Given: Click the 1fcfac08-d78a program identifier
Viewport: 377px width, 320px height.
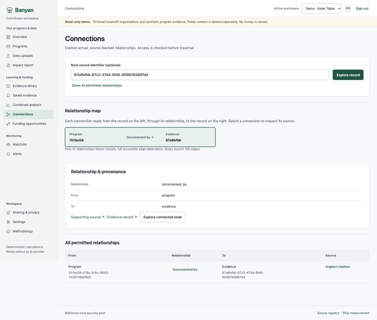Looking at the screenshot, I should pyautogui.click(x=89, y=275).
